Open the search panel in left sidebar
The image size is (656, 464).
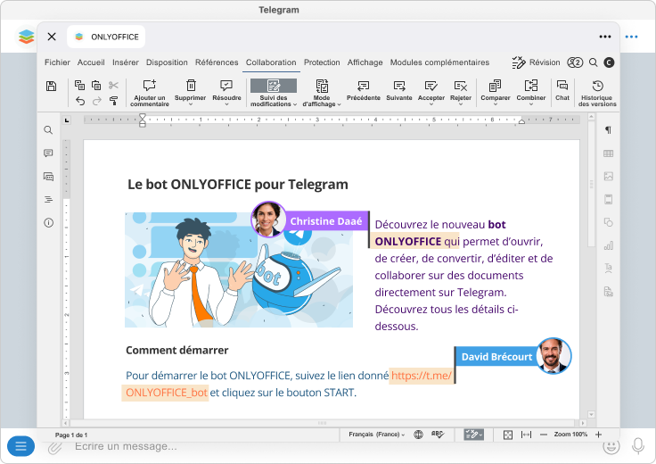point(48,130)
